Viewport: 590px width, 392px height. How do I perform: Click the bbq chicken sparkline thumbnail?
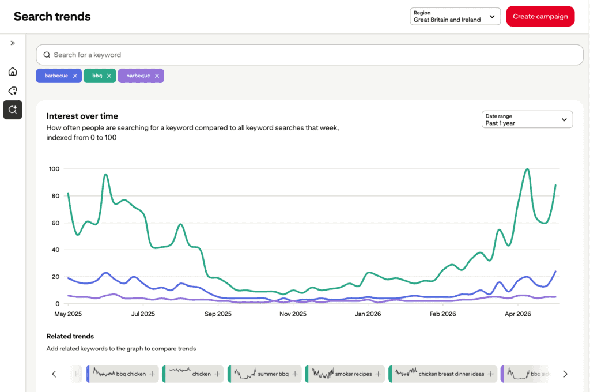pos(104,372)
